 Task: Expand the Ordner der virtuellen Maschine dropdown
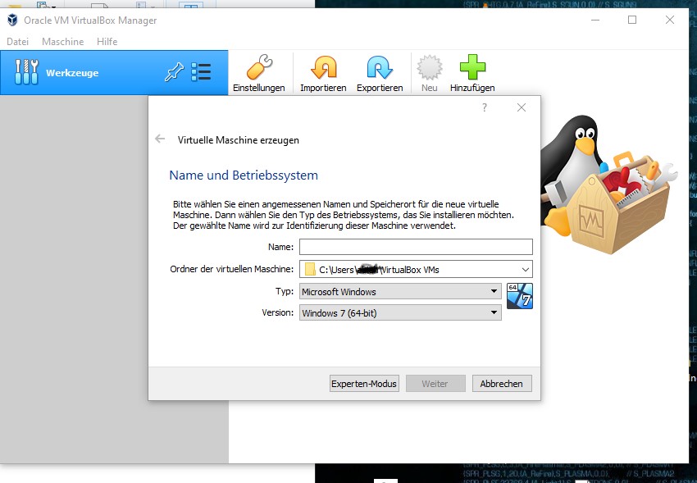pos(525,269)
